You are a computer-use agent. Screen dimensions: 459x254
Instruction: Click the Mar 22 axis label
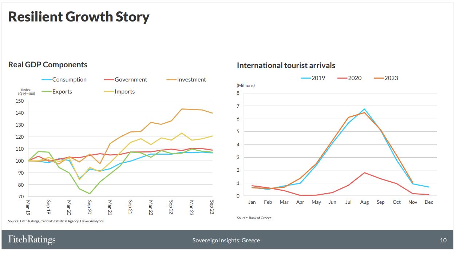(x=151, y=207)
